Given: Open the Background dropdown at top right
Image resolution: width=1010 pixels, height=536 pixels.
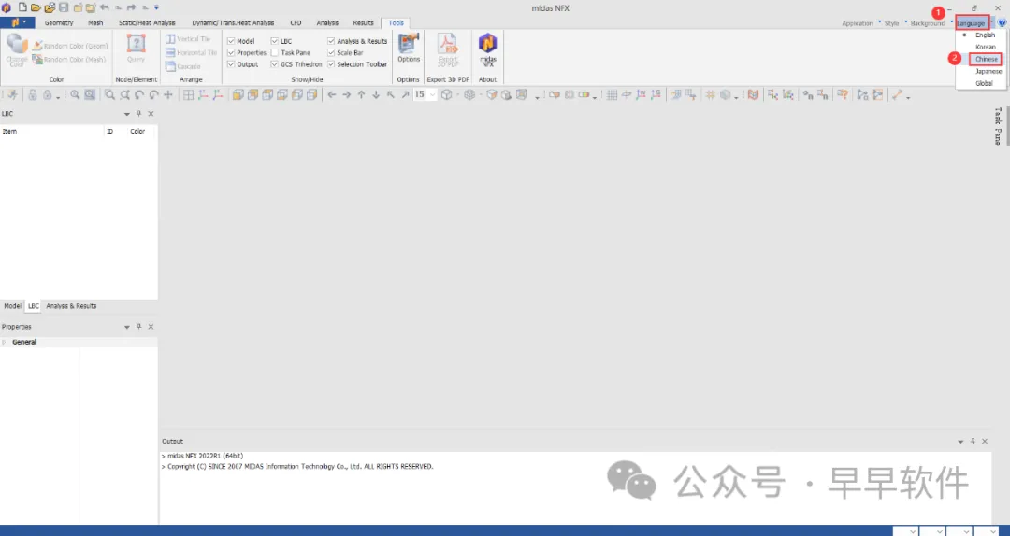Looking at the screenshot, I should (x=931, y=23).
